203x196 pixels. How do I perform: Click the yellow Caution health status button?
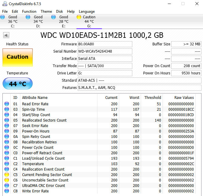(x=18, y=57)
